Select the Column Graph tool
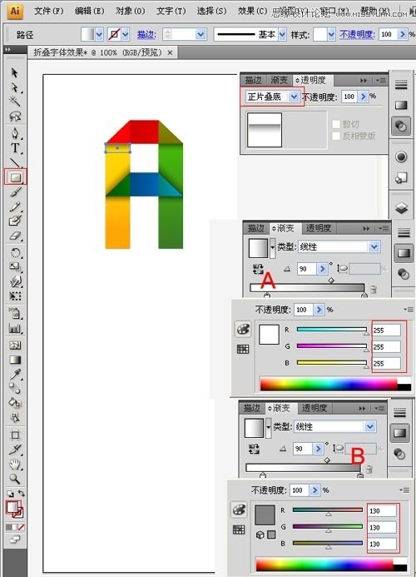 (x=15, y=328)
